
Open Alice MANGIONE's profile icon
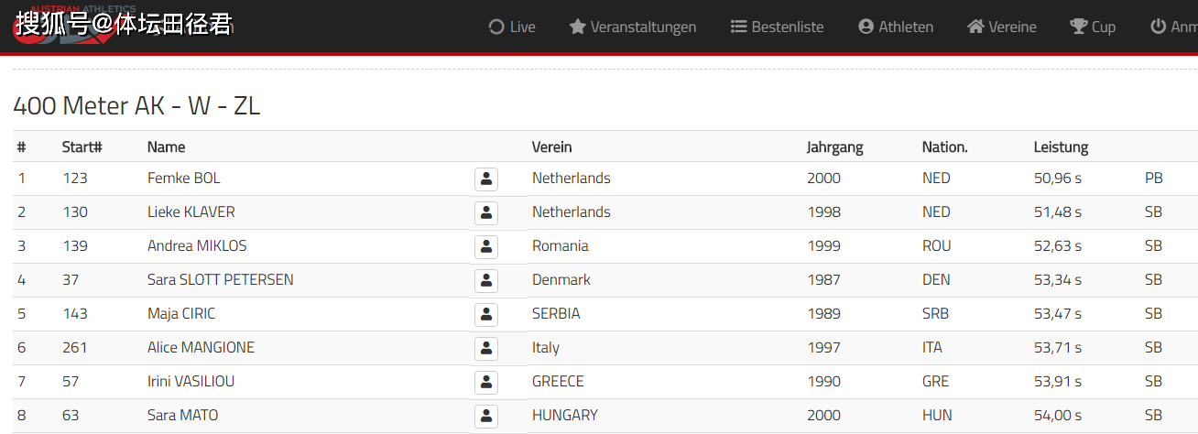point(486,348)
